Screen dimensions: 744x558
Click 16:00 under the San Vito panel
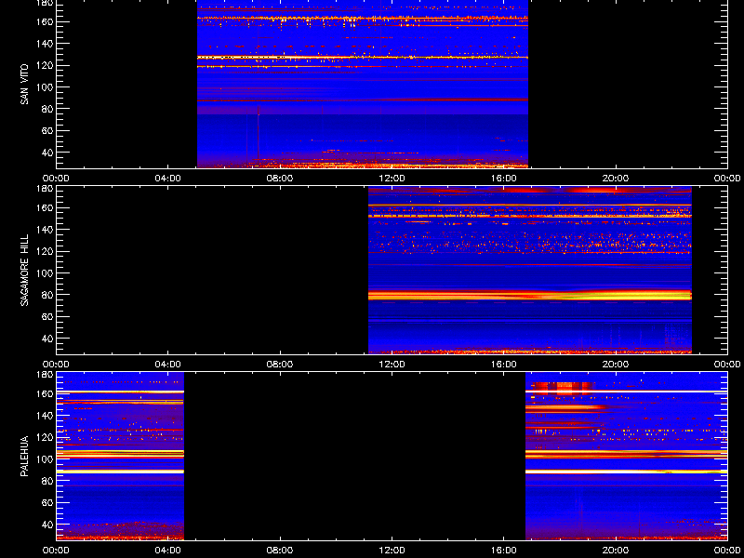504,179
